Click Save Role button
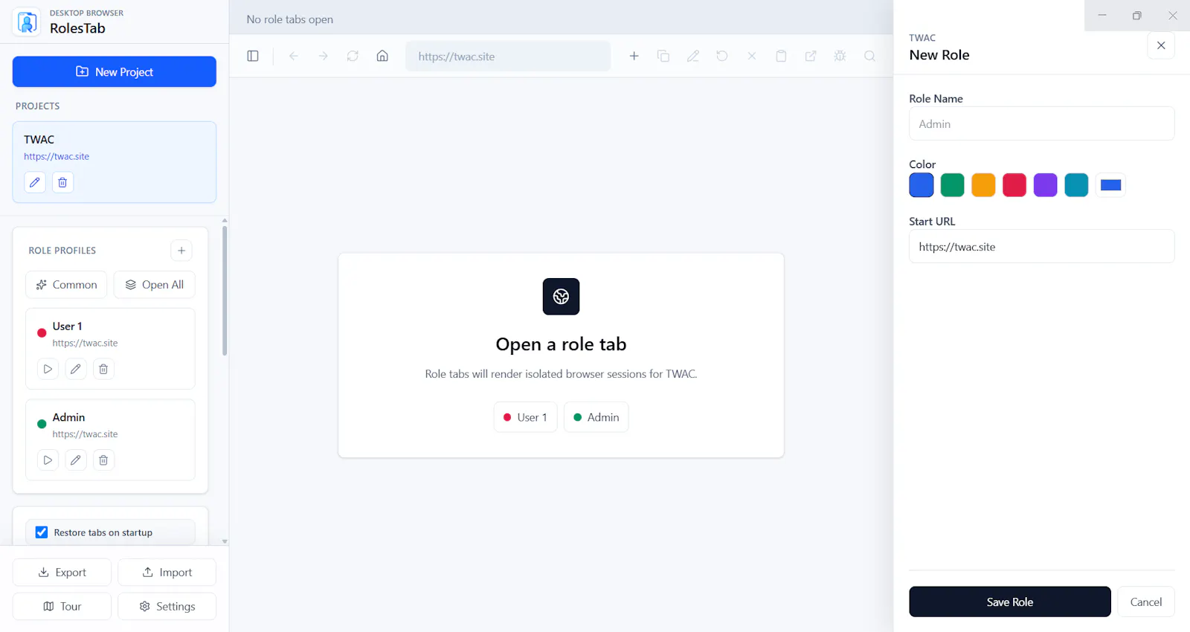Screen dimensions: 1190x632 (1010, 602)
